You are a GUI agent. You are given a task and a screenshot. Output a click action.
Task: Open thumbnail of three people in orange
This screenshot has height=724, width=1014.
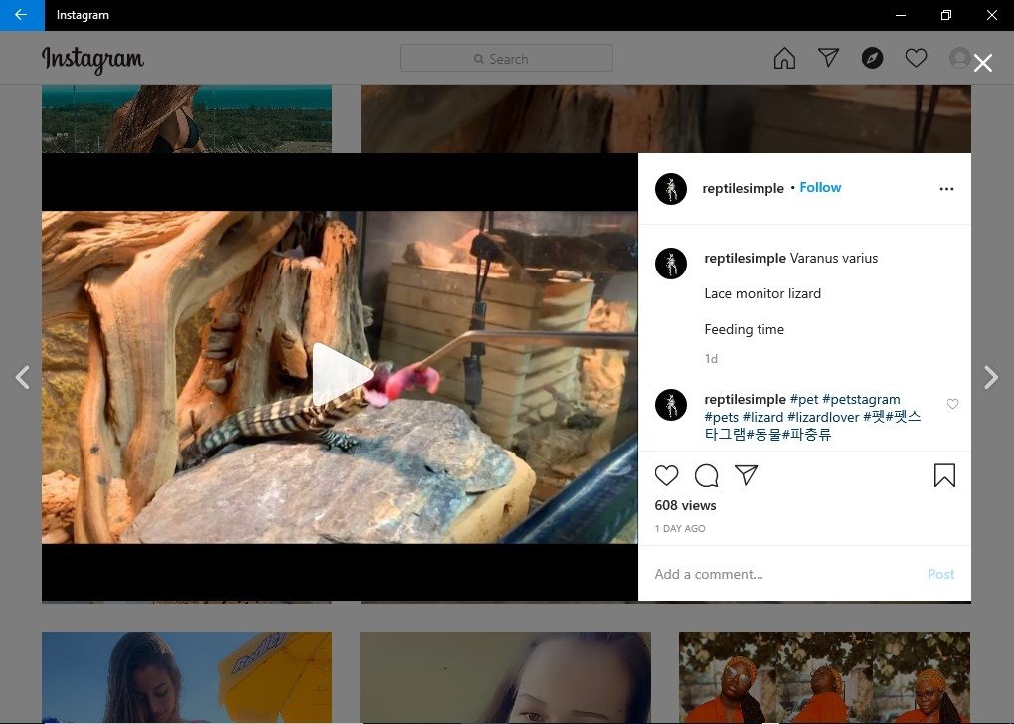coord(824,677)
